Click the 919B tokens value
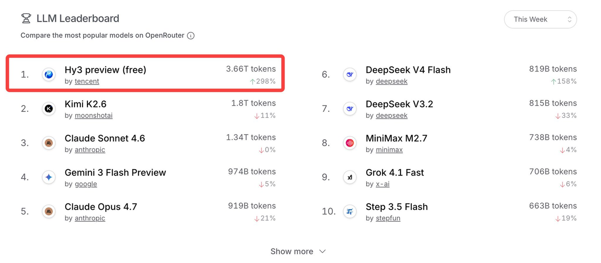The height and width of the screenshot is (263, 601). pyautogui.click(x=252, y=206)
